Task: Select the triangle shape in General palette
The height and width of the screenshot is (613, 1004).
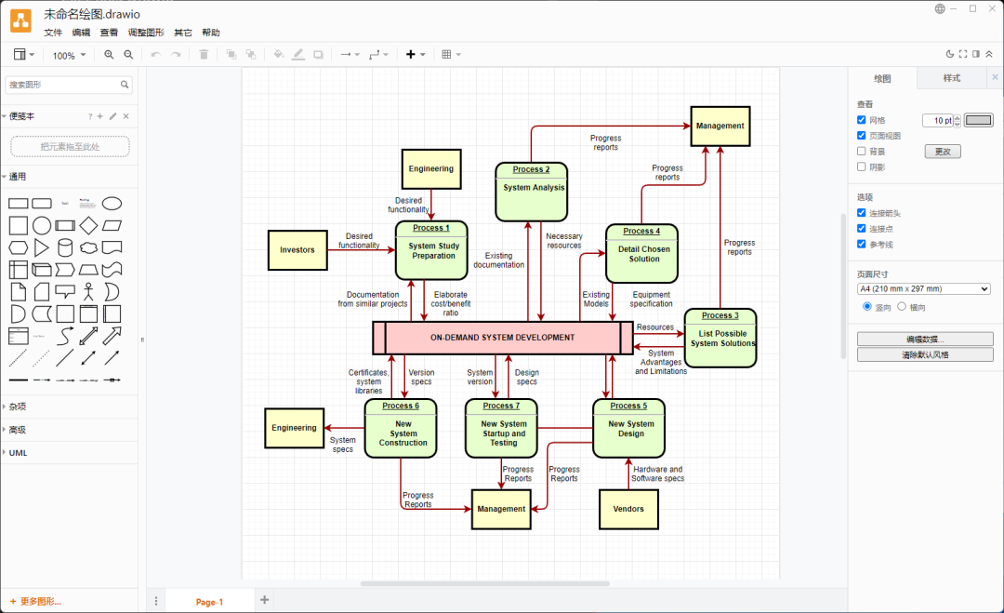Action: 42,247
